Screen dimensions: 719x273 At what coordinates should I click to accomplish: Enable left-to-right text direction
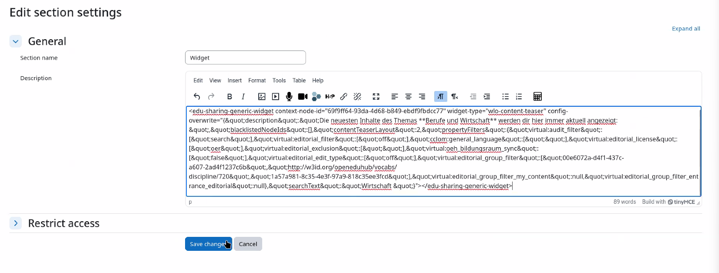coord(441,97)
